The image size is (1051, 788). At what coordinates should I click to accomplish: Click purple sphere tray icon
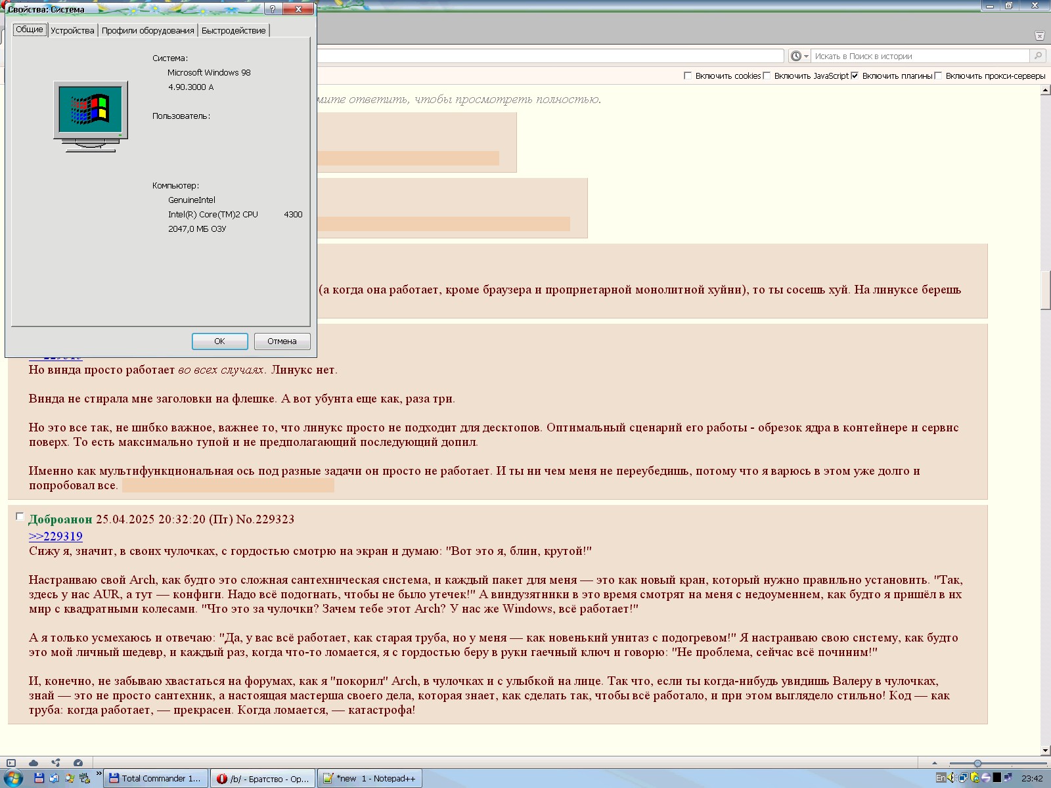[985, 778]
